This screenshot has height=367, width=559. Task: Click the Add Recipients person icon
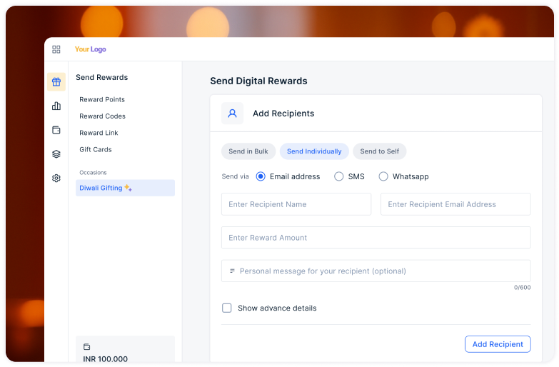pyautogui.click(x=233, y=114)
